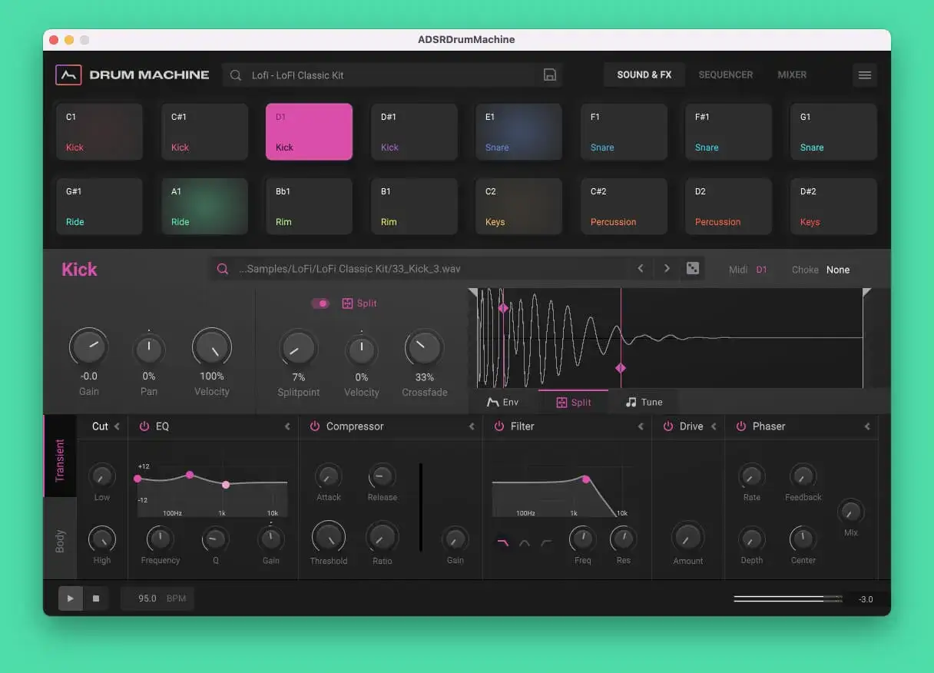Toggle Filter power button
This screenshot has width=934, height=673.
(498, 426)
